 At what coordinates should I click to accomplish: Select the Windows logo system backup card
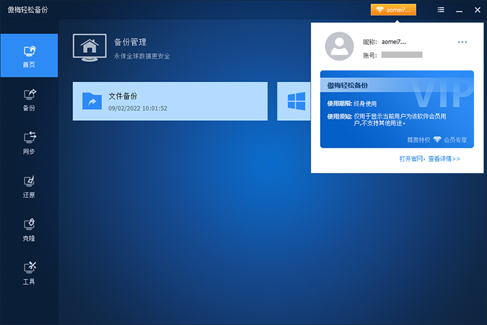point(294,101)
